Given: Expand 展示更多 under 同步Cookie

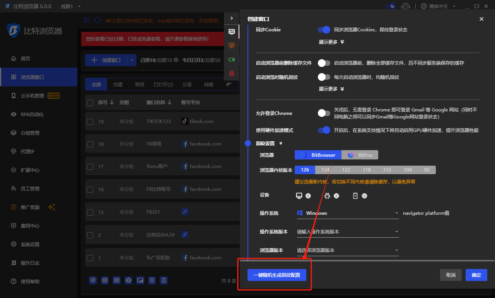Looking at the screenshot, I should [331, 42].
